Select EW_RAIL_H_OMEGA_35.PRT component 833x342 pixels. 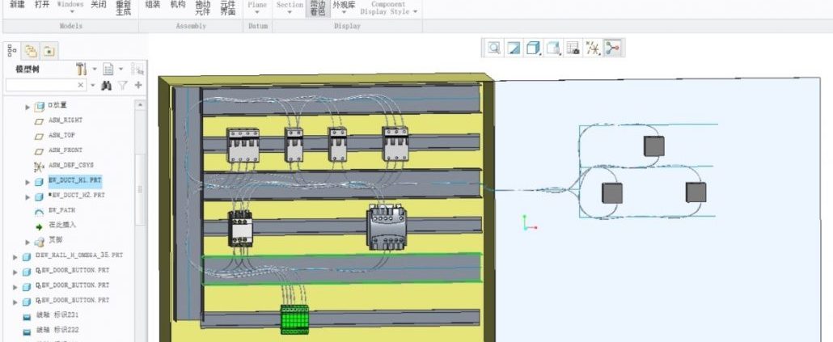coord(79,255)
